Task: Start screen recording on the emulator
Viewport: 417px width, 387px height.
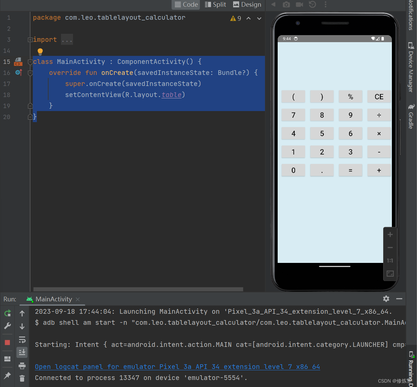Action: [x=300, y=5]
